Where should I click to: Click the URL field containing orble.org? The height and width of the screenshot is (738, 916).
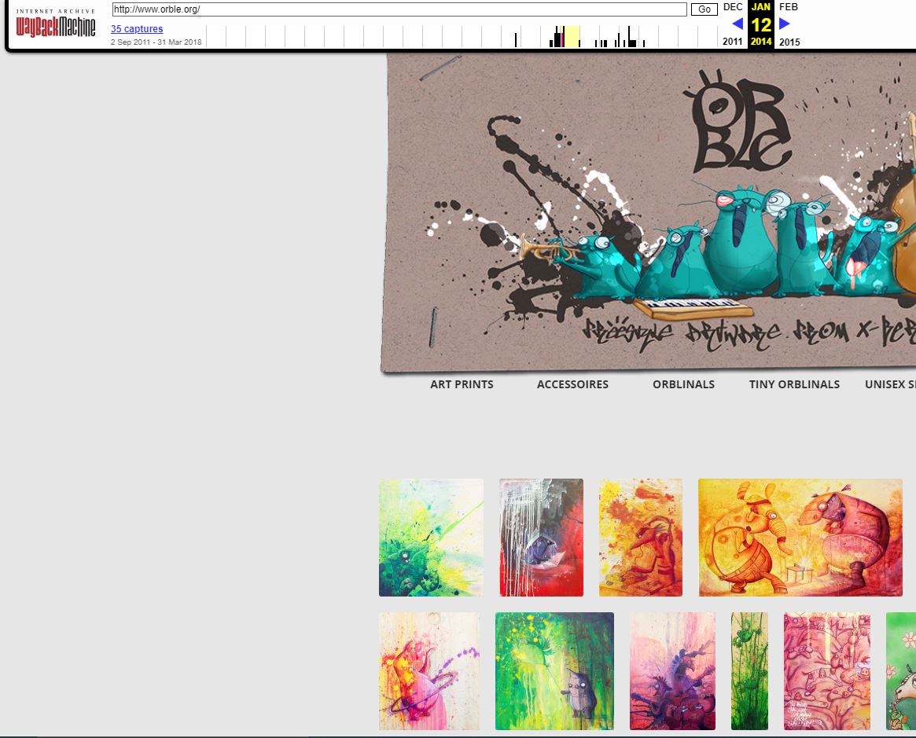coord(399,9)
